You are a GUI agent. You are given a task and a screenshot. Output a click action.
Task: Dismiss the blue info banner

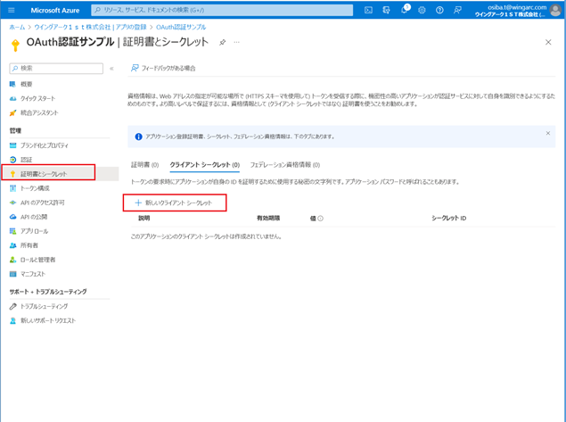pos(547,133)
